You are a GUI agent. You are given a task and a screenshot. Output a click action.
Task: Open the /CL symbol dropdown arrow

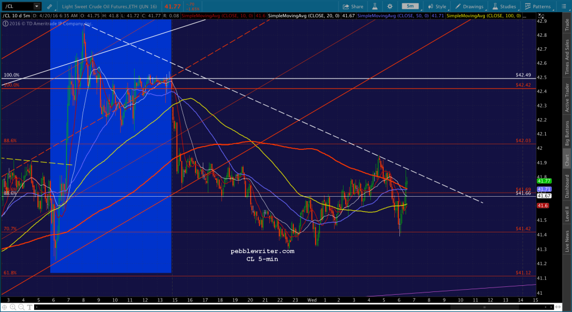pyautogui.click(x=36, y=6)
